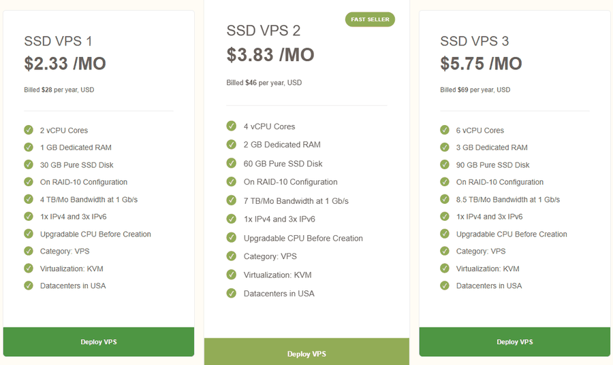613x365 pixels.
Task: Click check icon beside 1 GB Dedicated RAM
Action: (x=29, y=147)
